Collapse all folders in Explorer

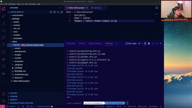[61, 12]
